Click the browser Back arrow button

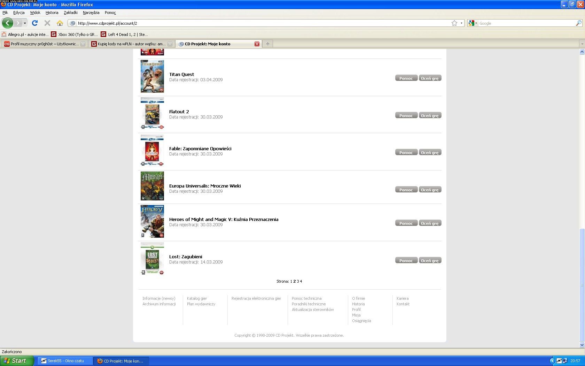click(x=8, y=23)
